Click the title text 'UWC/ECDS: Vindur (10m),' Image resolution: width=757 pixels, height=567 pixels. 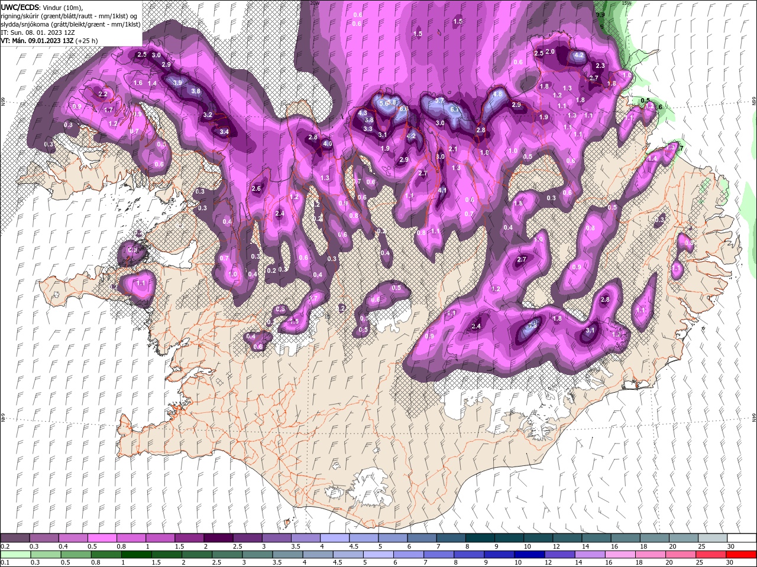pyautogui.click(x=42, y=7)
